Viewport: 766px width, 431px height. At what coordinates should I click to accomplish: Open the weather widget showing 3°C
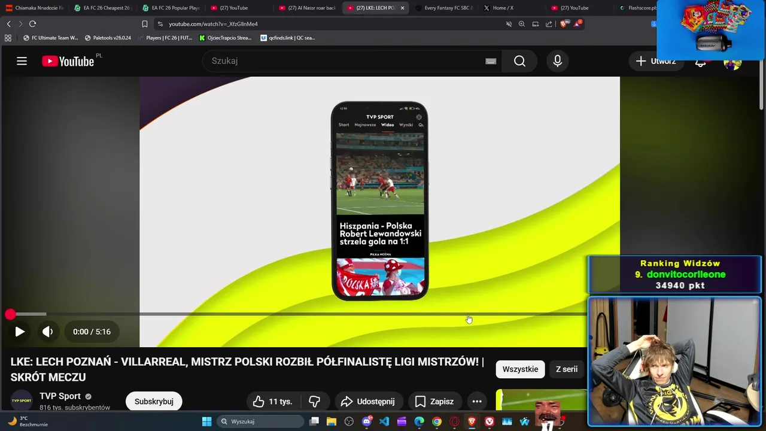tap(27, 421)
